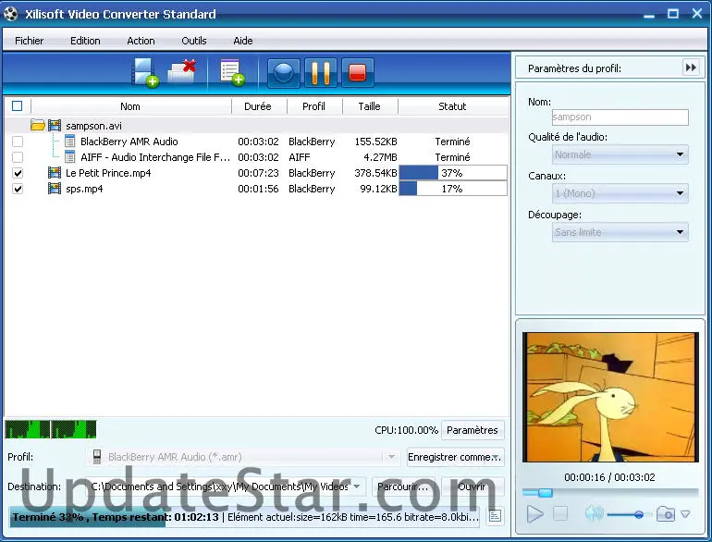The height and width of the screenshot is (542, 712).
Task: Open the Canaux dropdown
Action: (x=620, y=193)
